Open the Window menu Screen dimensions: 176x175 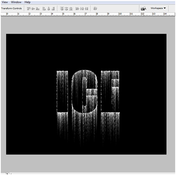point(16,2)
